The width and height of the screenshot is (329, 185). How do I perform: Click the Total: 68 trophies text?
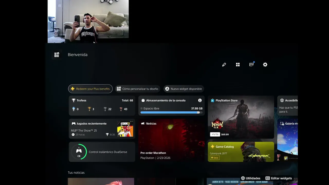point(127,100)
